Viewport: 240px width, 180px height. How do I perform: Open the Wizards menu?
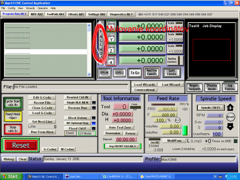pos(30,8)
